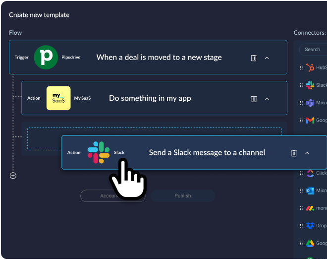Click the 'Connectors:' panel label
The height and width of the screenshot is (260, 327).
pyautogui.click(x=310, y=33)
